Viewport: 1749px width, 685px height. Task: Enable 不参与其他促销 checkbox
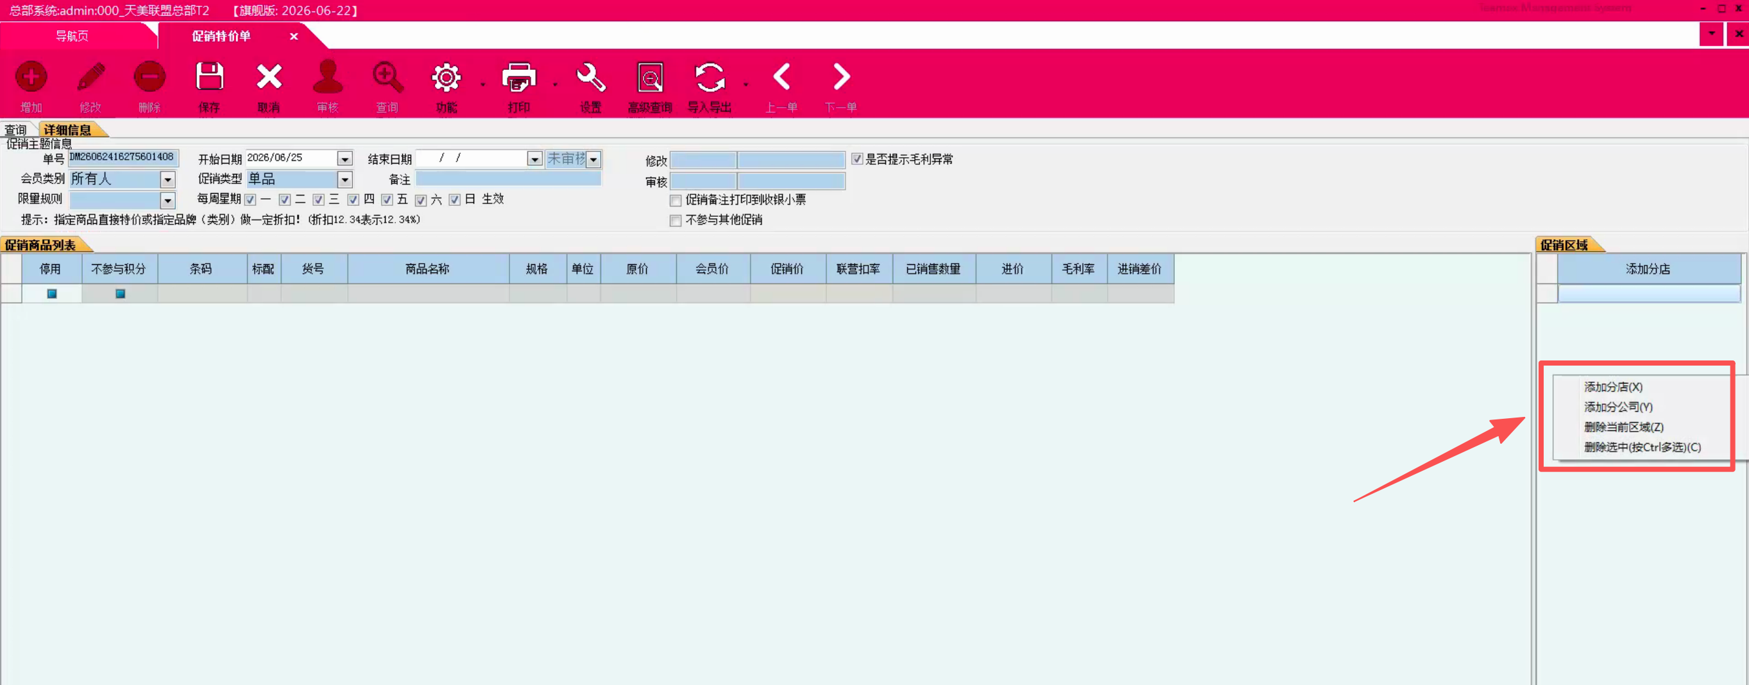click(x=676, y=221)
